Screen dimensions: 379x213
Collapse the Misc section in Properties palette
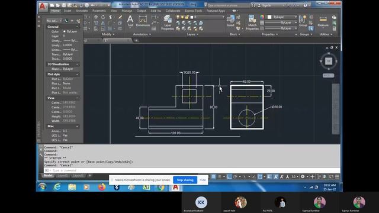coord(77,126)
